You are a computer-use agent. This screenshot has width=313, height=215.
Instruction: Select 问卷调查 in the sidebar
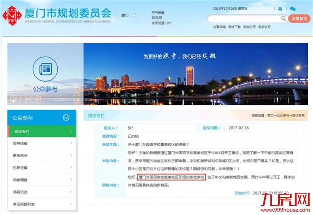[42, 180]
